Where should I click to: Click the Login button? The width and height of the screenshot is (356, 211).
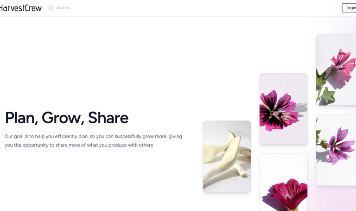point(349,8)
